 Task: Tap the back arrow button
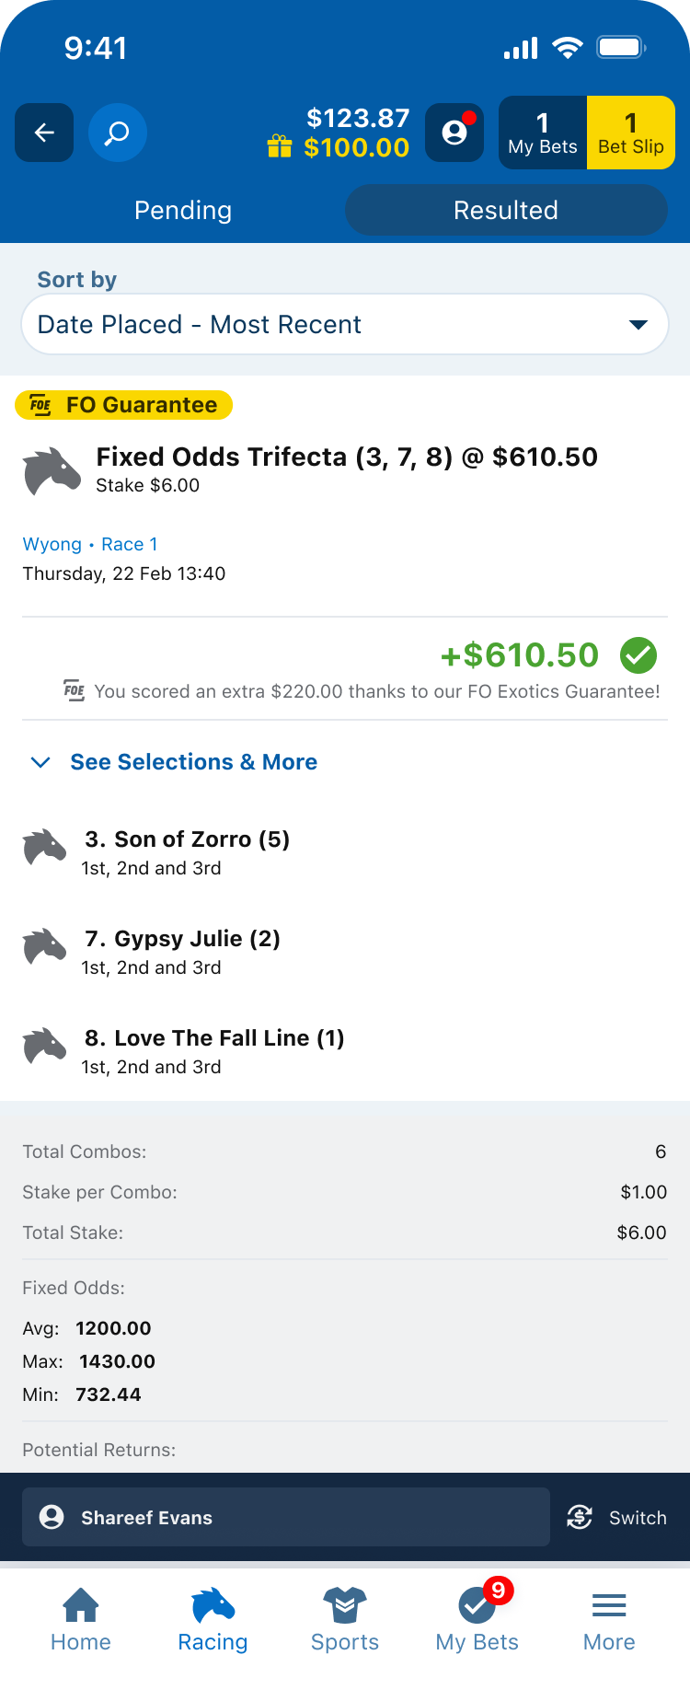44,133
